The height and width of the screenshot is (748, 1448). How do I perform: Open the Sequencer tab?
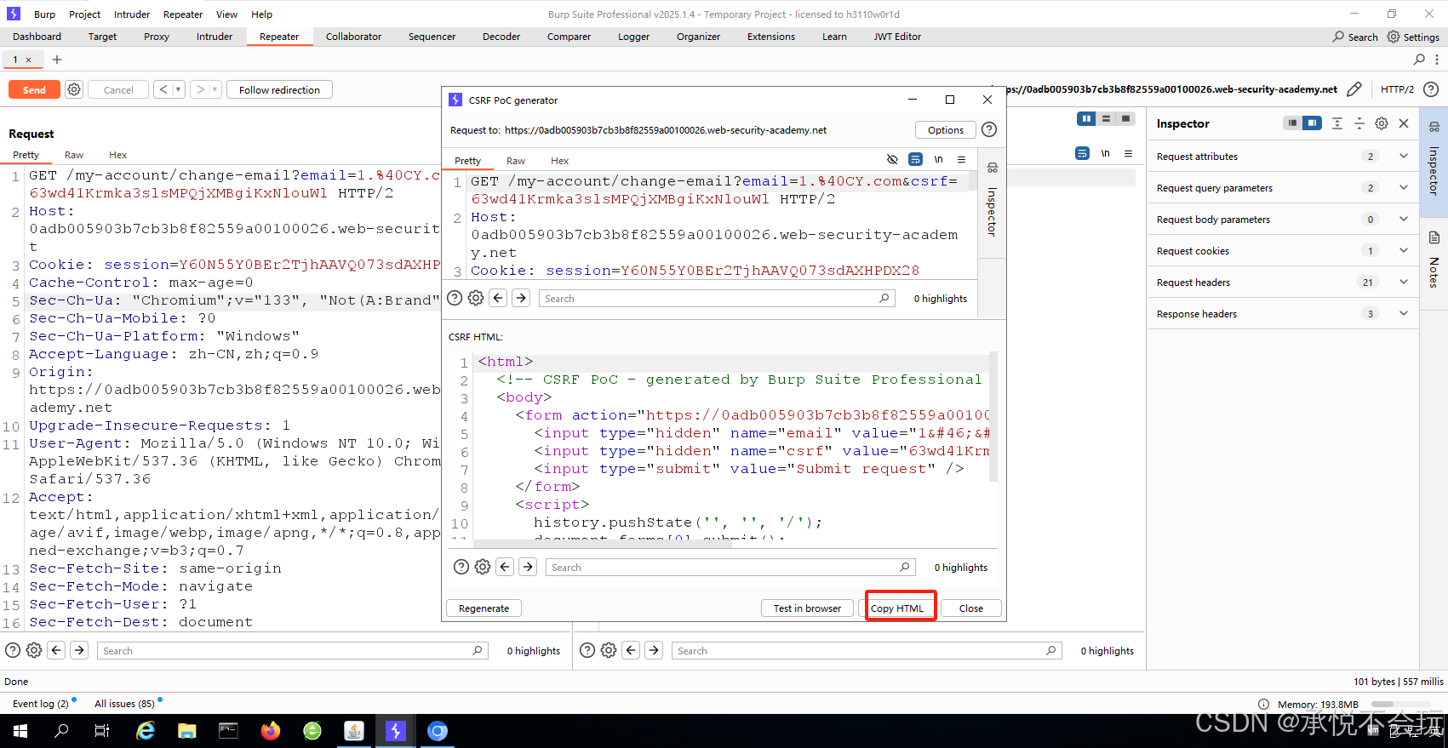pyautogui.click(x=432, y=37)
